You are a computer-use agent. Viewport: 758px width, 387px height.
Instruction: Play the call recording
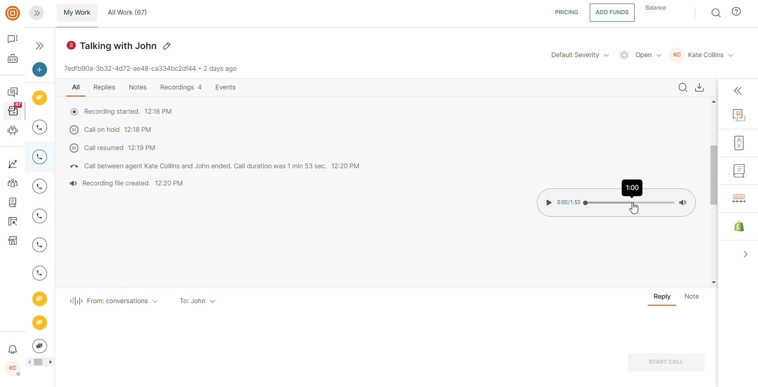[x=549, y=203]
